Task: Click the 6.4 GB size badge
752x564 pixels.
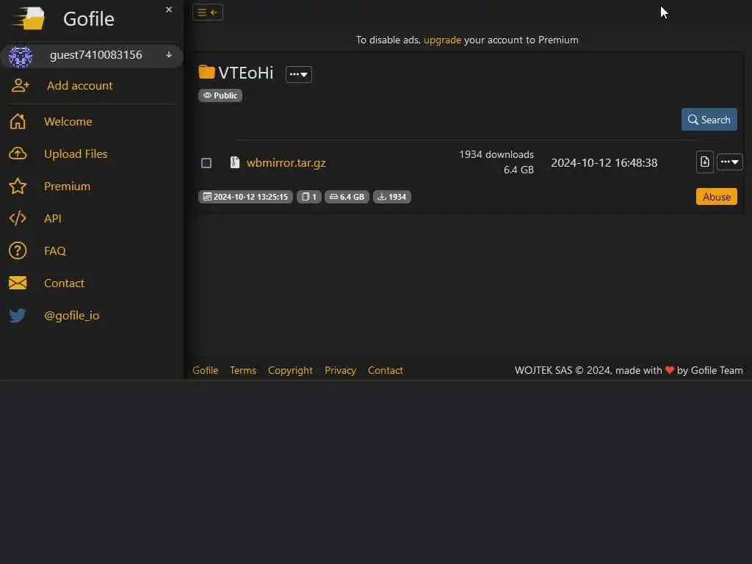Action: 347,197
